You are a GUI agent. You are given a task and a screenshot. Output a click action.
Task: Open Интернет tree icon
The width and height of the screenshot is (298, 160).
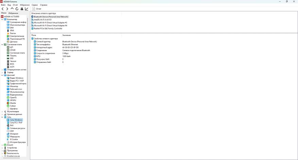pos(8,134)
